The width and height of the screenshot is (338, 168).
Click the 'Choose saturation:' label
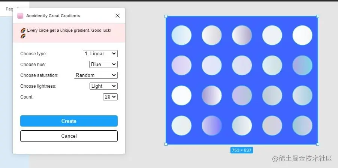click(x=39, y=75)
